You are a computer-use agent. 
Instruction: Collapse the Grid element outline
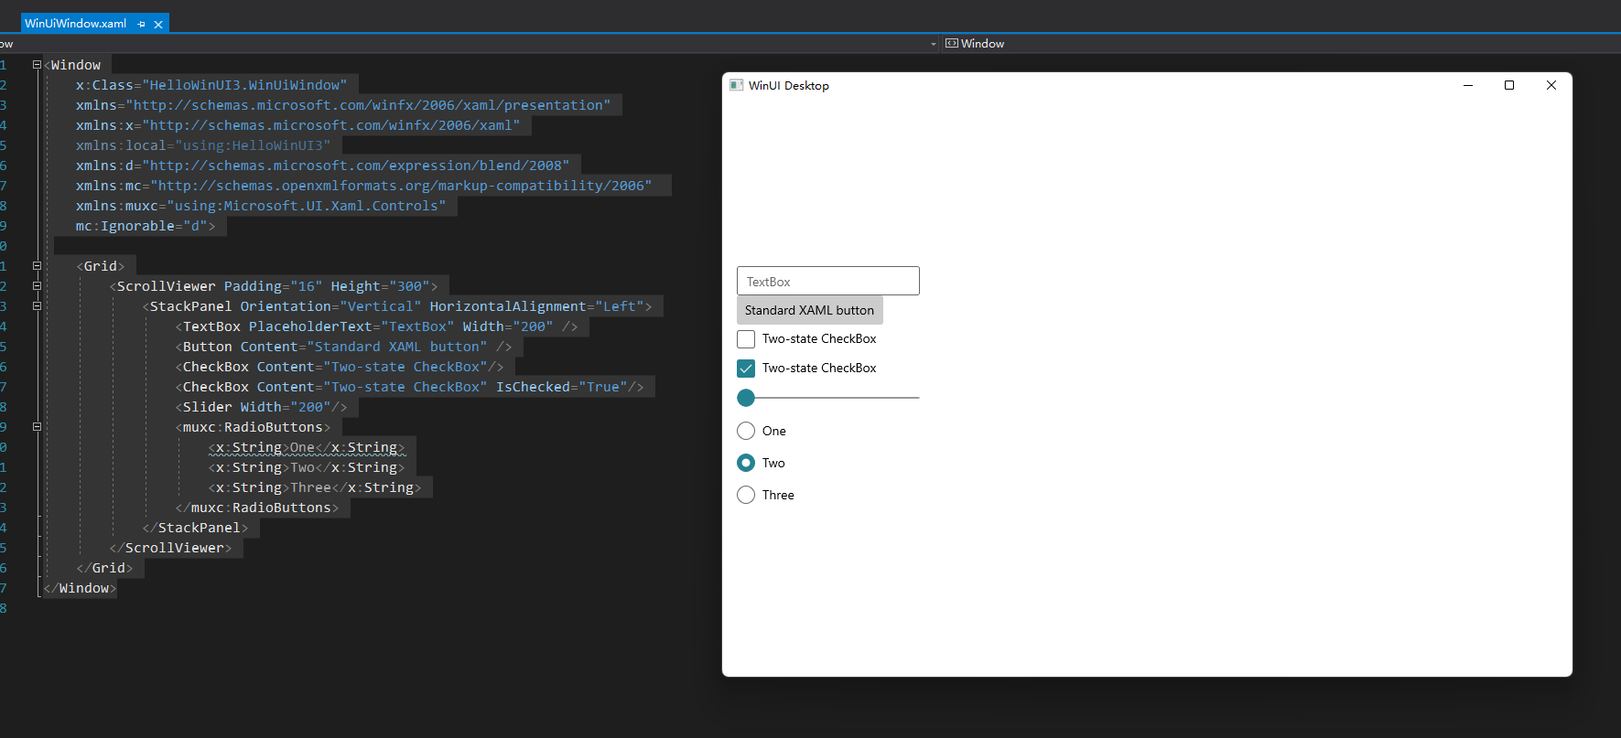[x=37, y=266]
